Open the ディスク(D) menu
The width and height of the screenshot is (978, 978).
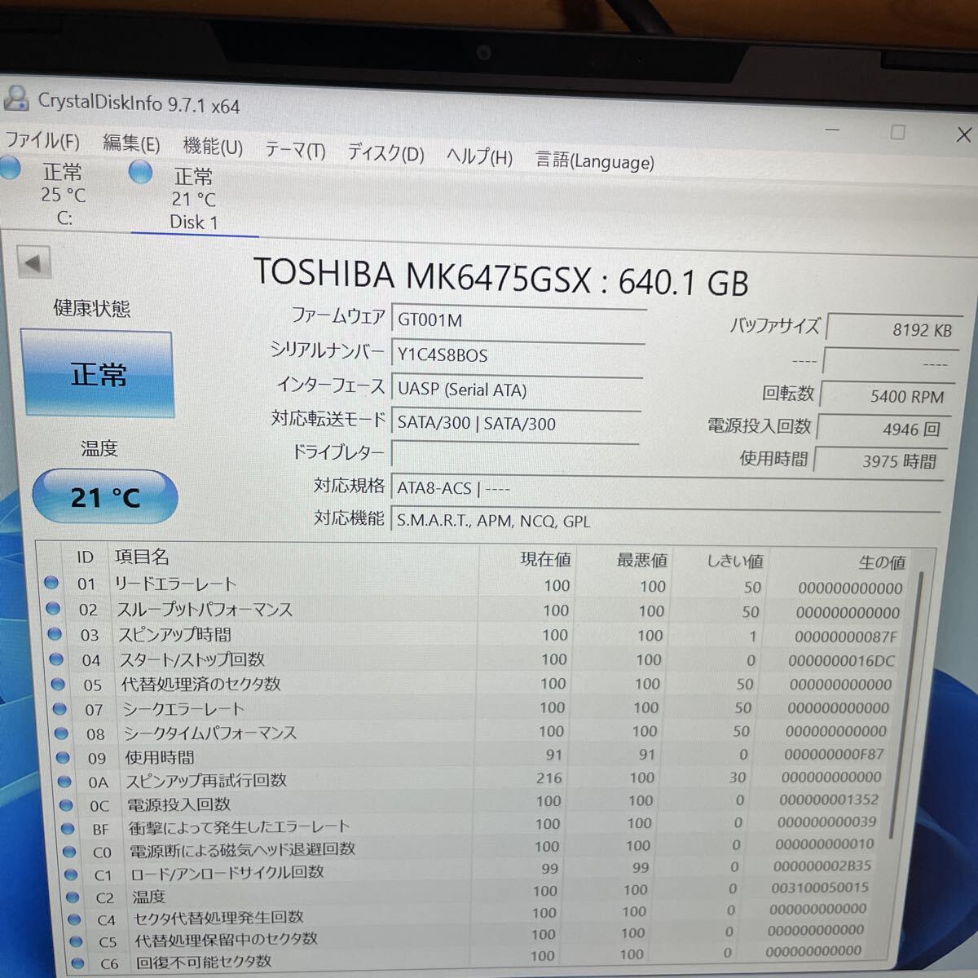click(x=385, y=152)
